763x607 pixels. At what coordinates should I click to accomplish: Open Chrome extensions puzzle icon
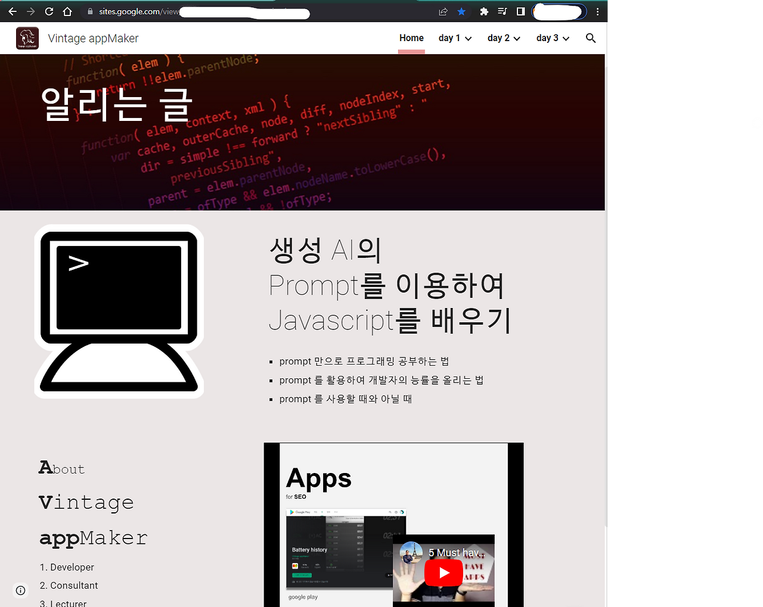(483, 11)
